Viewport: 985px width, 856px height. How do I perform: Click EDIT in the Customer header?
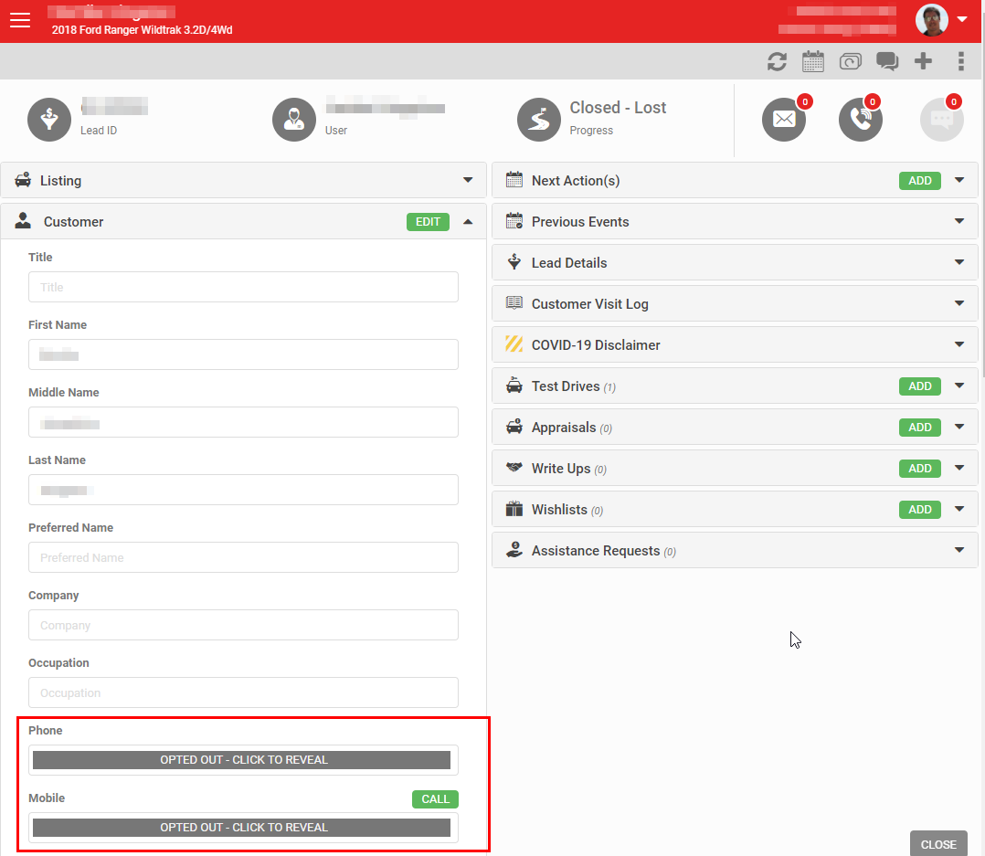[428, 222]
